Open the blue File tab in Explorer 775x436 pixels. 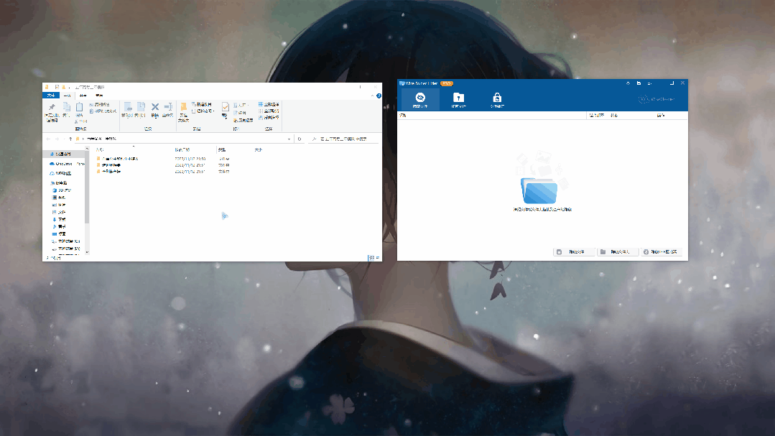(x=50, y=95)
